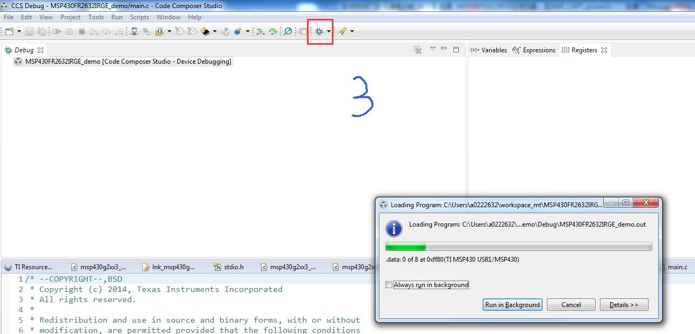Screen dimensions: 695x334
Task: Click the pencil toolbar icon
Action: click(x=342, y=32)
